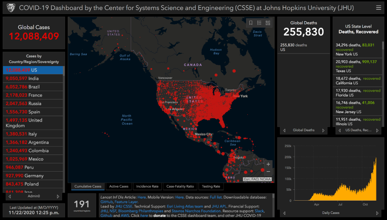This screenshot has width=387, height=220.
Task: Select the Testing Rate tab
Action: point(211,186)
